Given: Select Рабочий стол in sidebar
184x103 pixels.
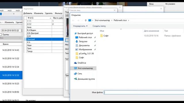Looking at the screenshot, I should tap(85, 37).
